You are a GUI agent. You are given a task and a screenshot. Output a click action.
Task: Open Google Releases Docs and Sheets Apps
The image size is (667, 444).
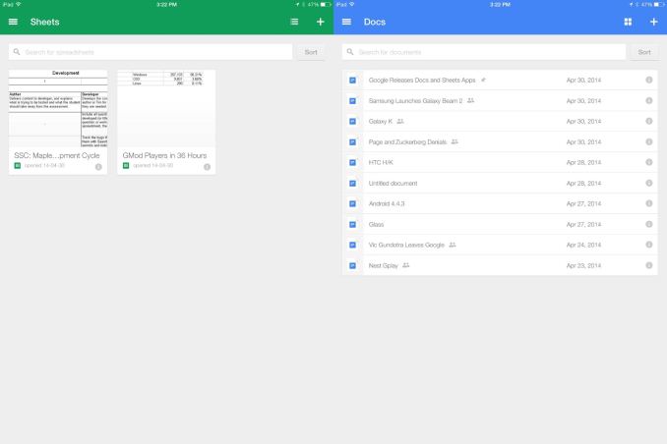click(500, 80)
